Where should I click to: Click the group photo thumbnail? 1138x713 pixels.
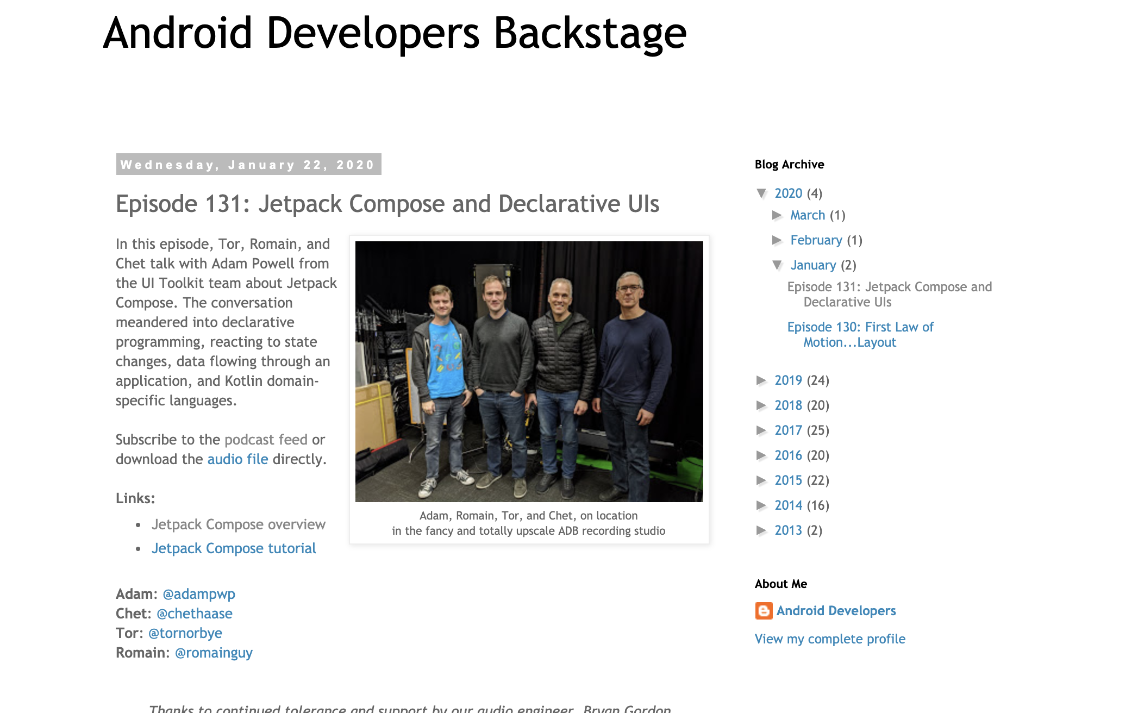(x=529, y=371)
